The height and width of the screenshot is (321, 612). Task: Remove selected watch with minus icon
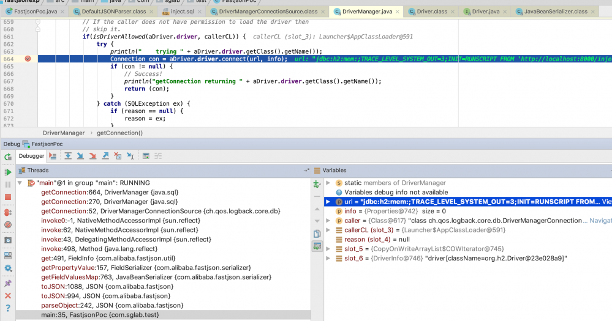click(x=317, y=196)
